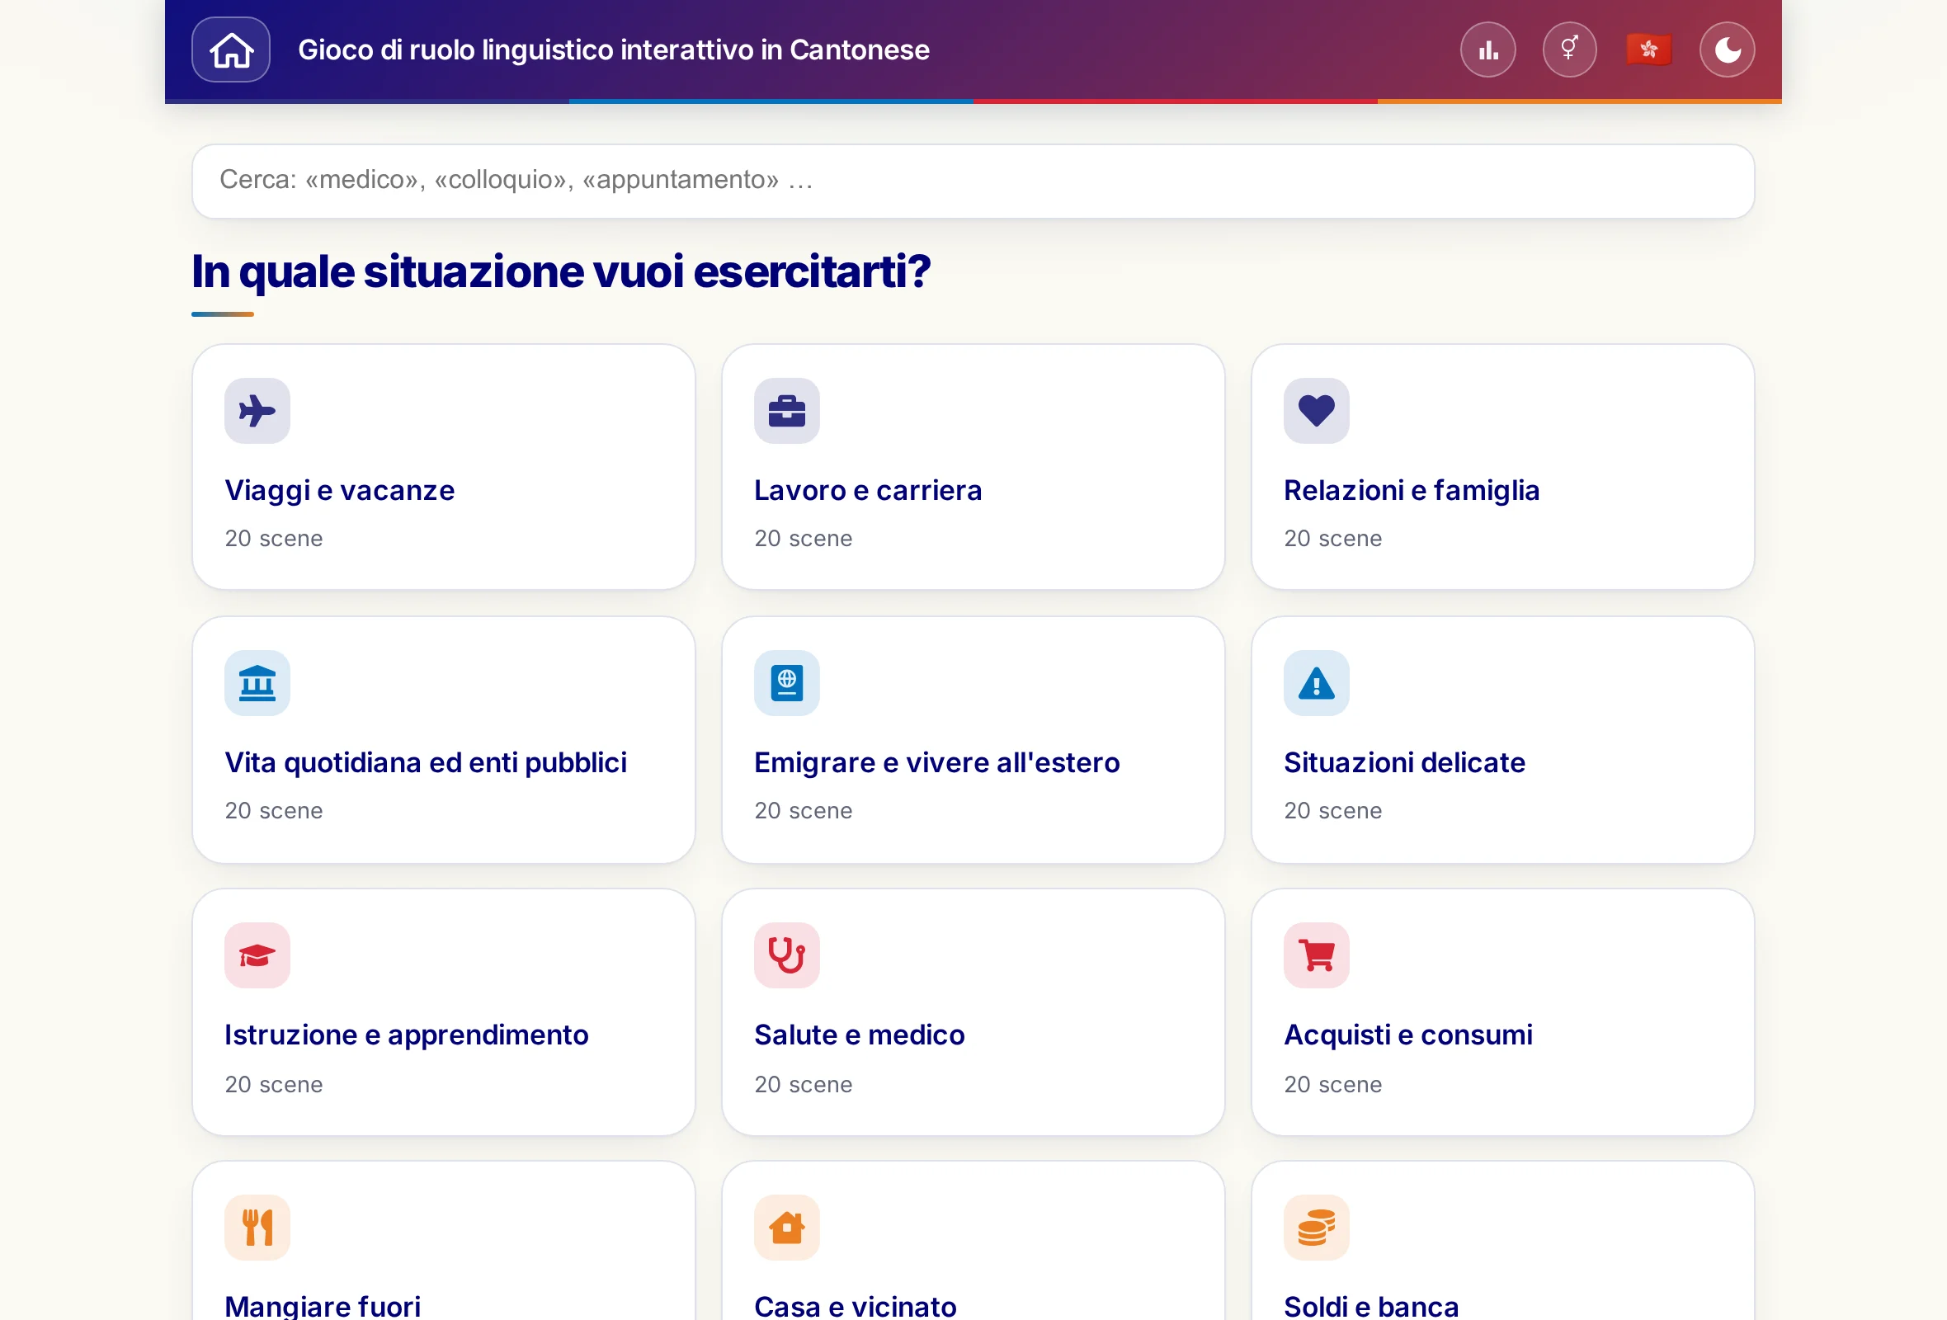
Task: Select the Hong Kong flag language icon
Action: point(1648,49)
